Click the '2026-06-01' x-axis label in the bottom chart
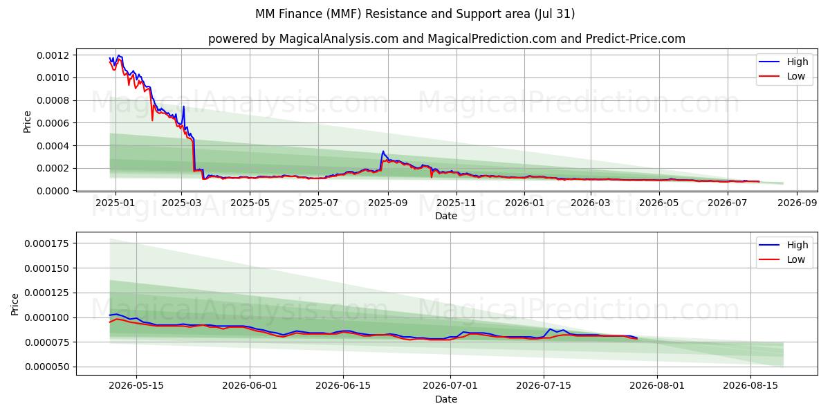The height and width of the screenshot is (415, 830). [x=250, y=387]
